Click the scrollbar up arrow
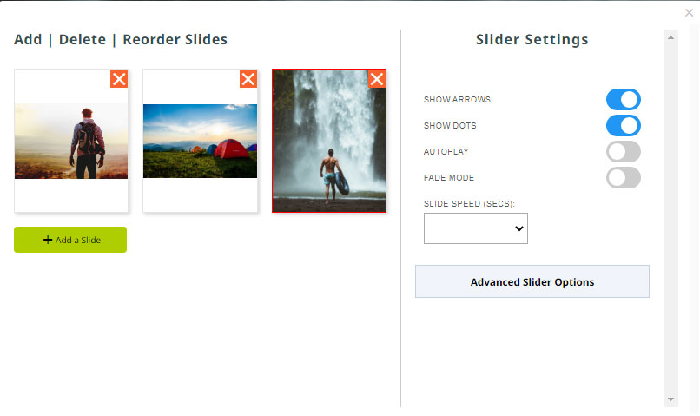Screen dimensions: 700x416 click(670, 38)
